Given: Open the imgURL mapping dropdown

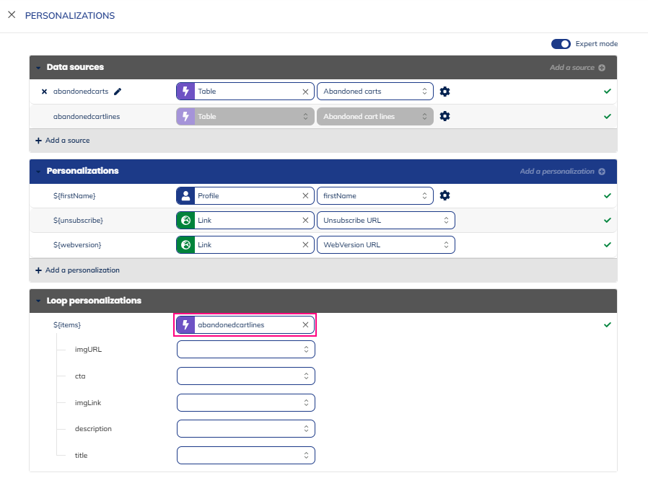Looking at the screenshot, I should 245,349.
